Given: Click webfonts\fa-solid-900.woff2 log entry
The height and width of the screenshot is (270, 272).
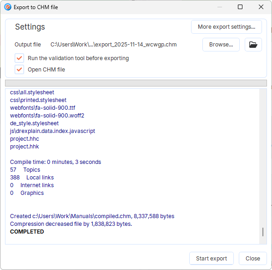Looking at the screenshot, I should pos(47,116).
